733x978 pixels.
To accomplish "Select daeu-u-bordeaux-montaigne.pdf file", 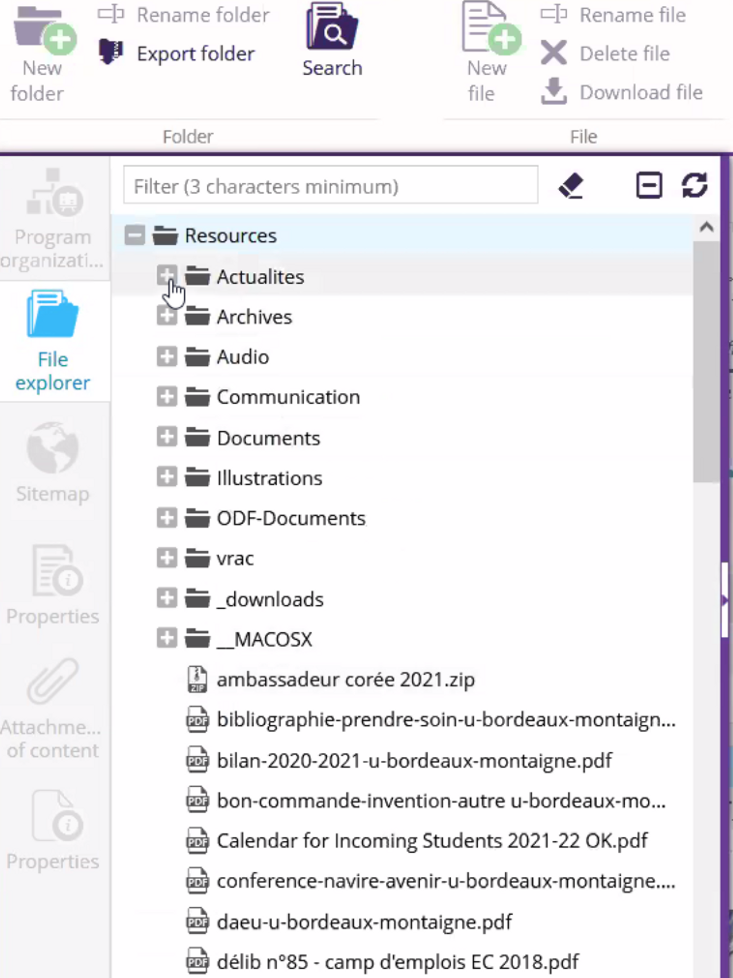I will coord(364,922).
